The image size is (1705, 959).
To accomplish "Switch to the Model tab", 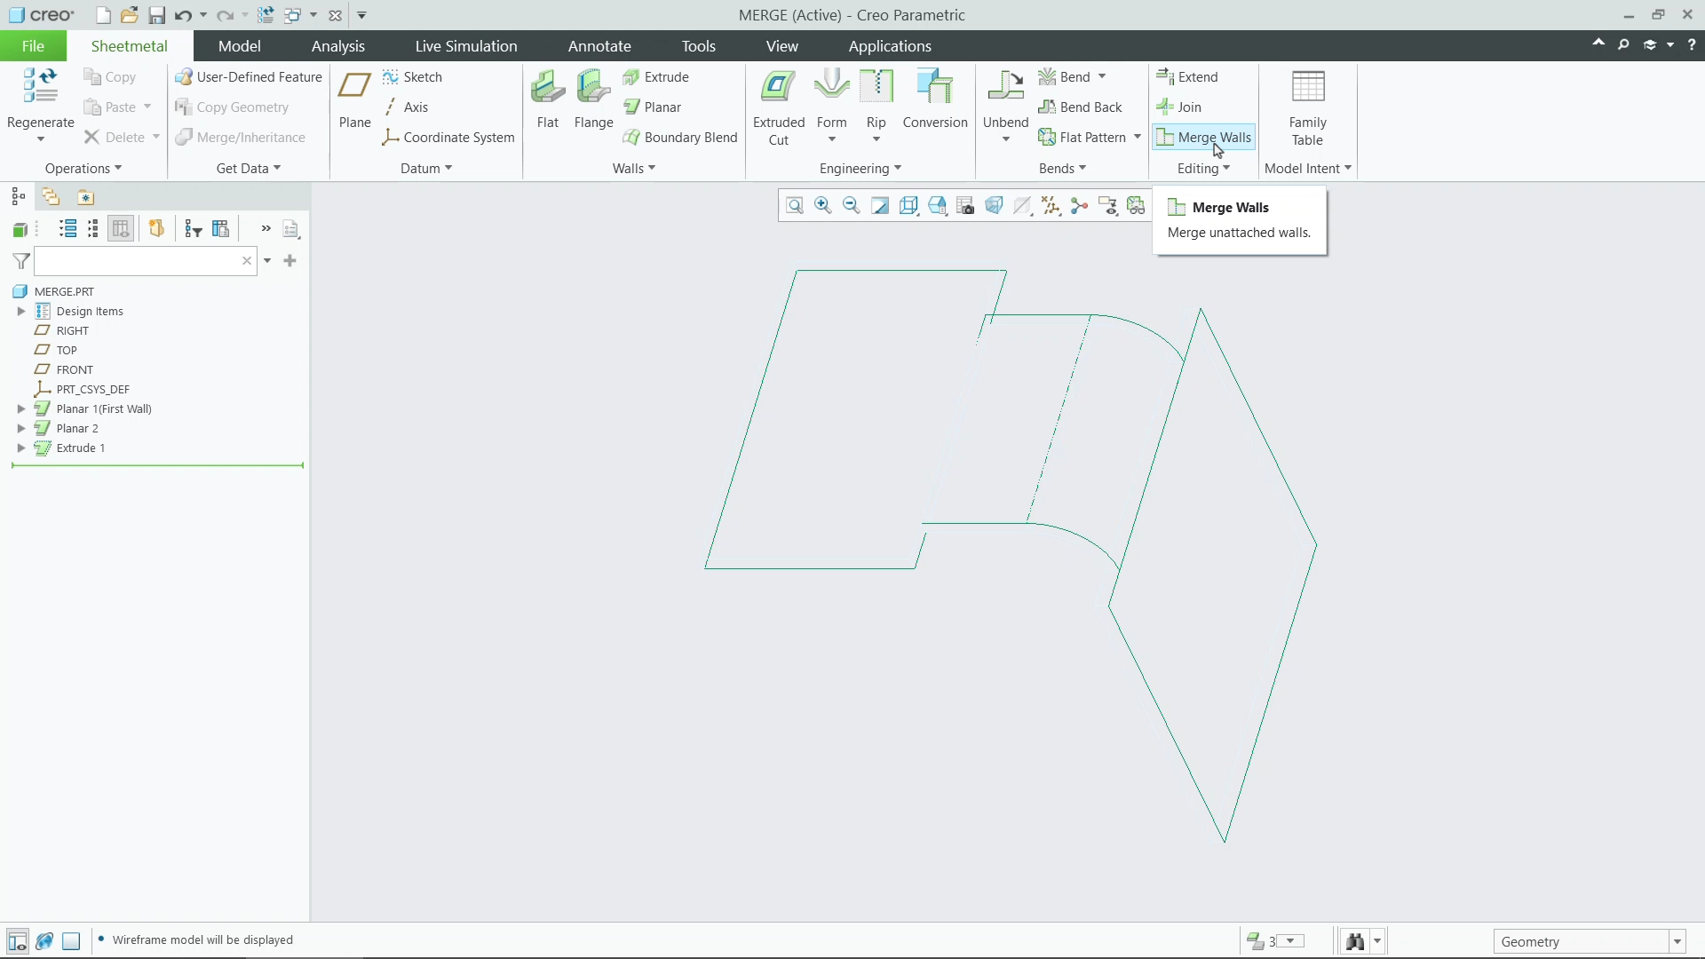I will [240, 46].
